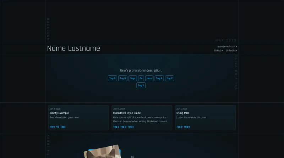This screenshot has height=158, width=284.
Task: Click the Name Lastname site title
Action: (73, 48)
